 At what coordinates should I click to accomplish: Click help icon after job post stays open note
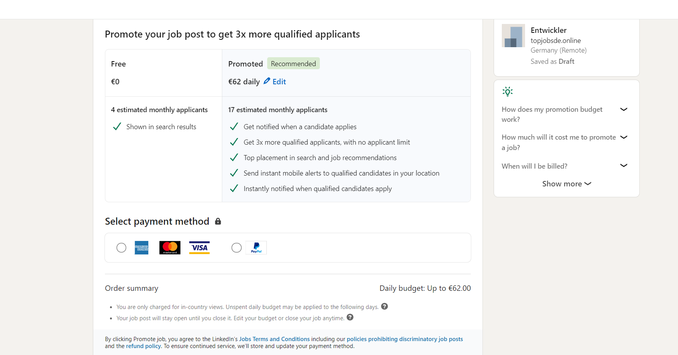[x=350, y=317]
